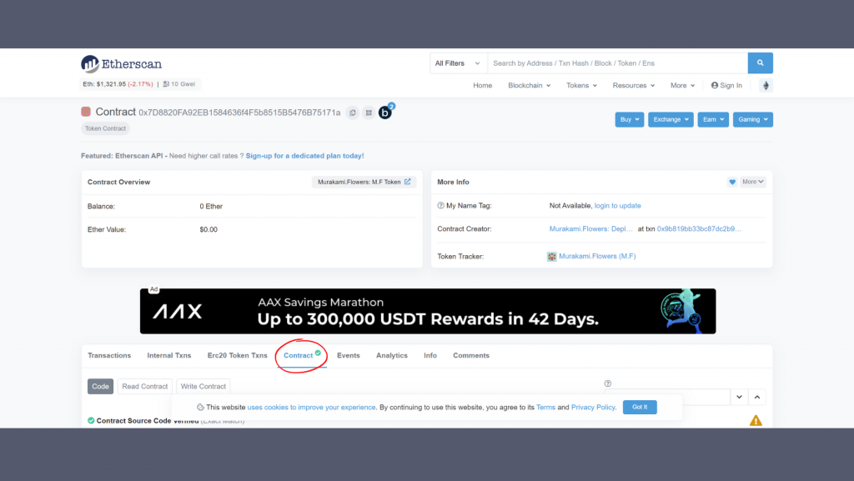Click Sign In
Viewport: 854px width, 481px height.
(x=726, y=85)
